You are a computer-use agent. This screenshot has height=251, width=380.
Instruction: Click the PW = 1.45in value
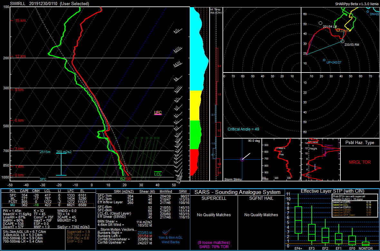[x=13, y=211]
